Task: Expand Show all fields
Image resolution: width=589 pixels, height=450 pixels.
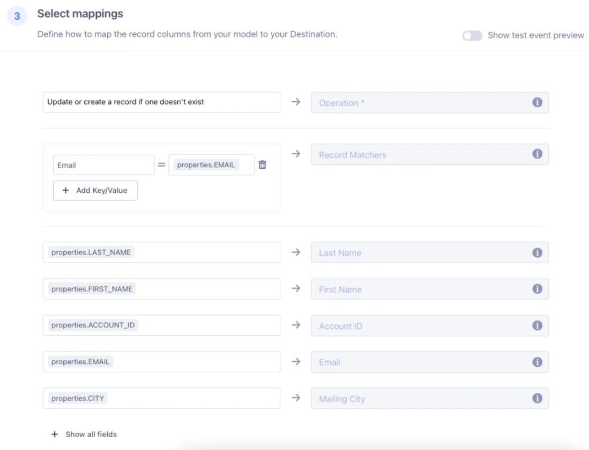Action: pos(83,434)
